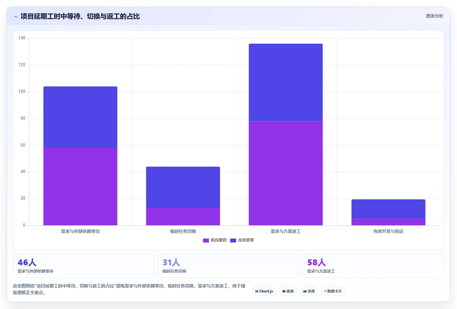The image size is (457, 309).
Task: Click the 进度 tag chip
Action: (309, 291)
